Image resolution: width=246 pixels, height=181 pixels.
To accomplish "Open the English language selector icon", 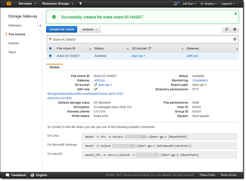I will coord(32,175).
